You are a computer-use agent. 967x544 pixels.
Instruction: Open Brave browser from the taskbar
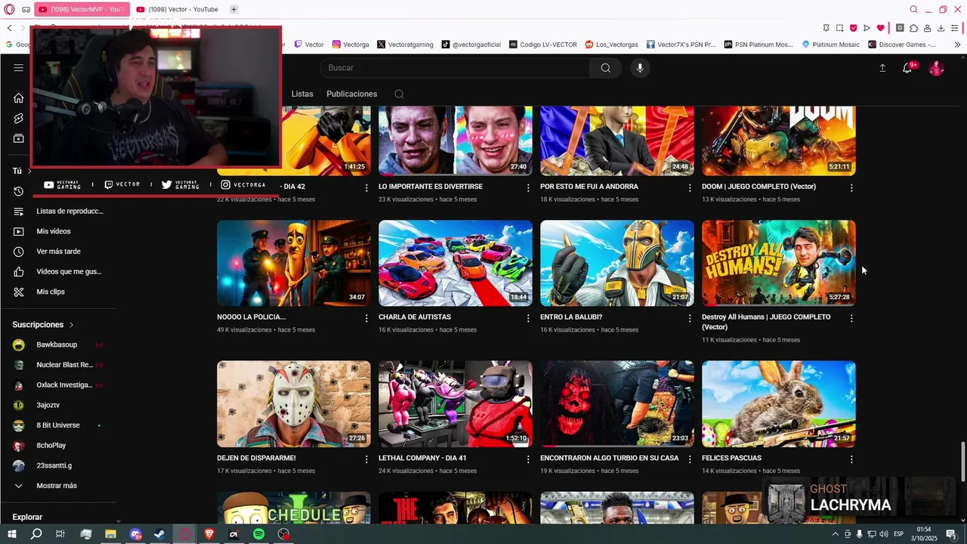(209, 534)
